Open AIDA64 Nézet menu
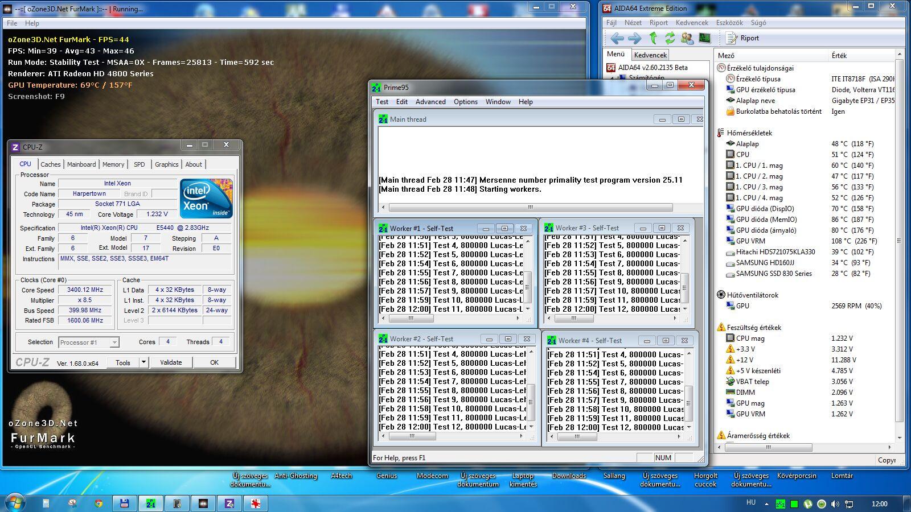 633,23
